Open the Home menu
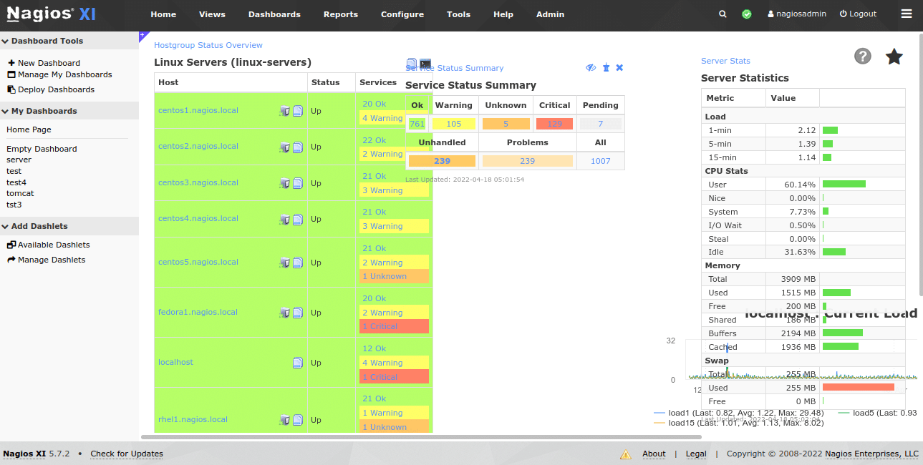The height and width of the screenshot is (465, 923). pos(163,14)
